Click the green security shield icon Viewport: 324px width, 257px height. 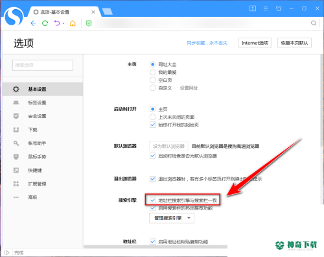89,23
